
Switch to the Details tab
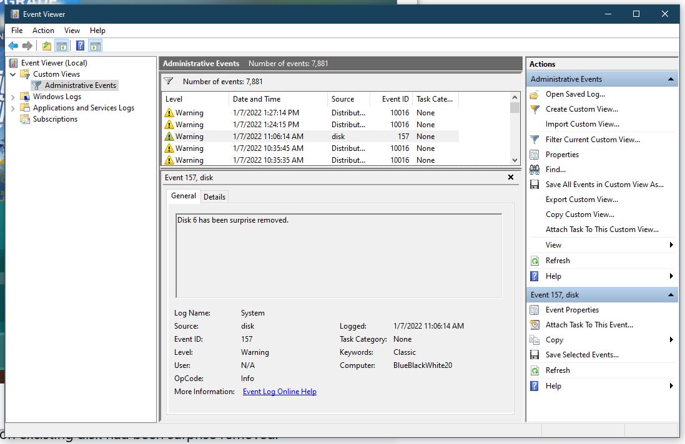point(215,196)
